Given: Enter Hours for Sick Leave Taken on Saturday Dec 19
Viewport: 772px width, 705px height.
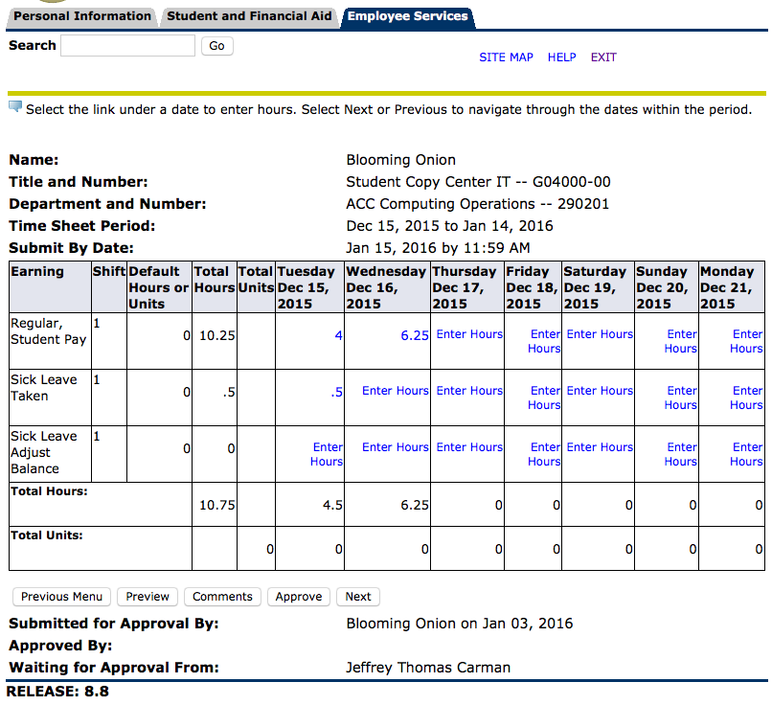Looking at the screenshot, I should point(600,391).
